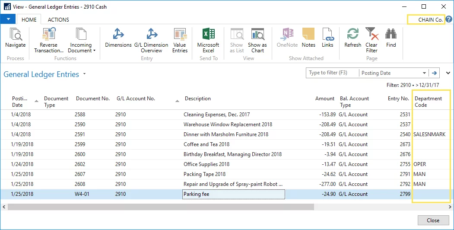Expand the filter pane chevron
This screenshot has width=454, height=230.
coord(448,73)
